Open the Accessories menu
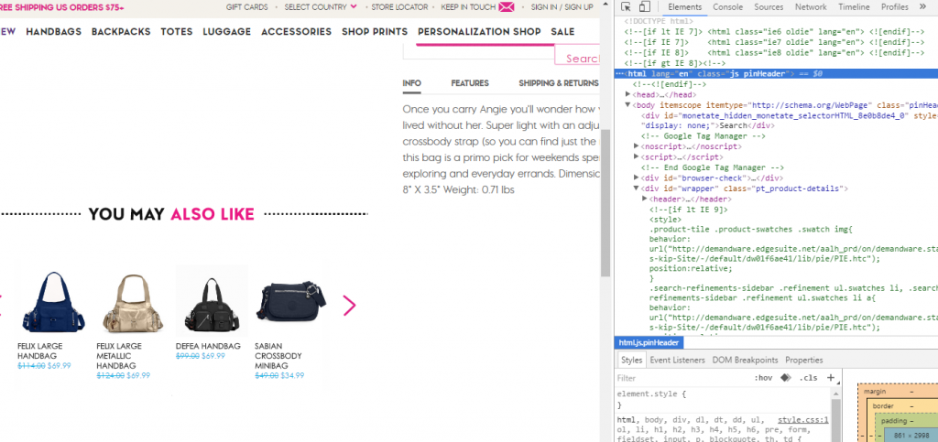This screenshot has height=442, width=938. click(x=296, y=32)
